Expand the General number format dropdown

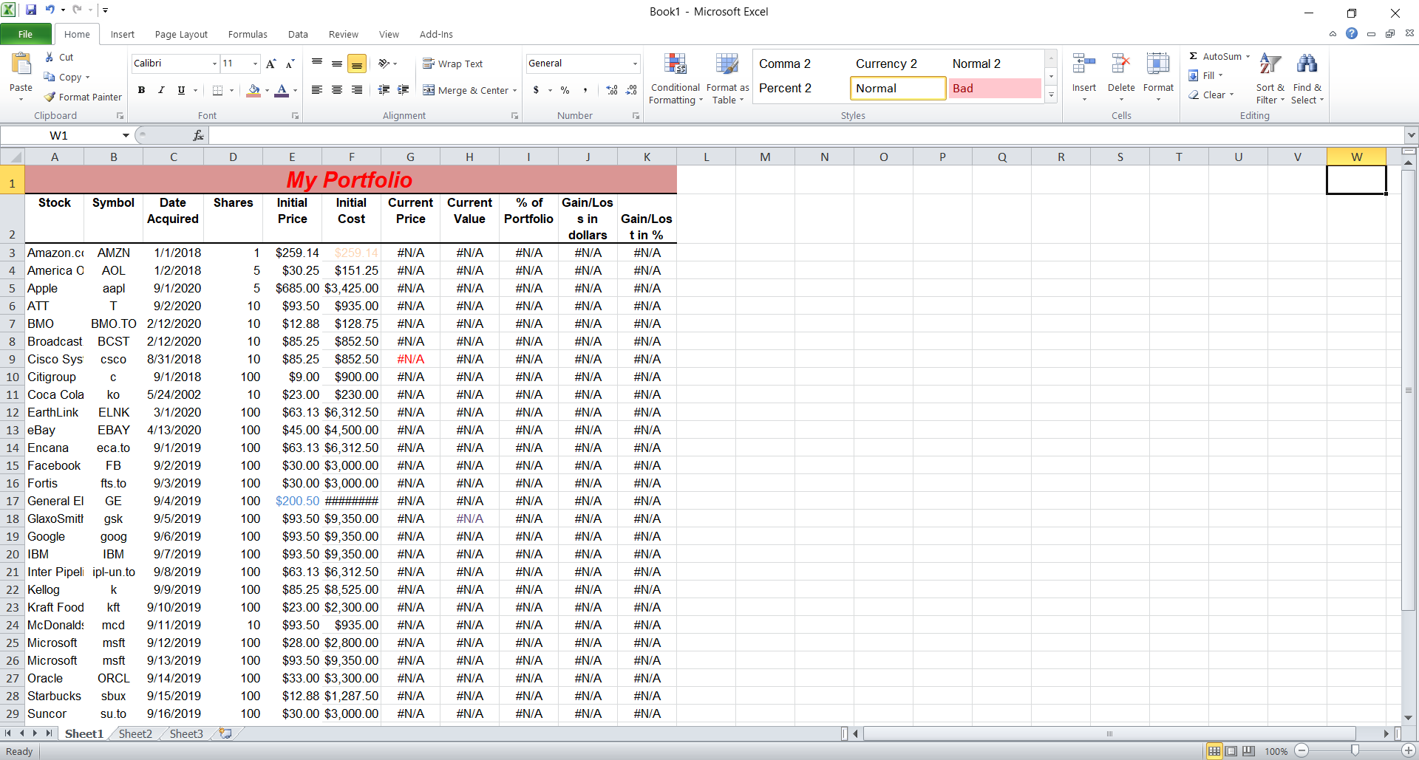point(635,64)
